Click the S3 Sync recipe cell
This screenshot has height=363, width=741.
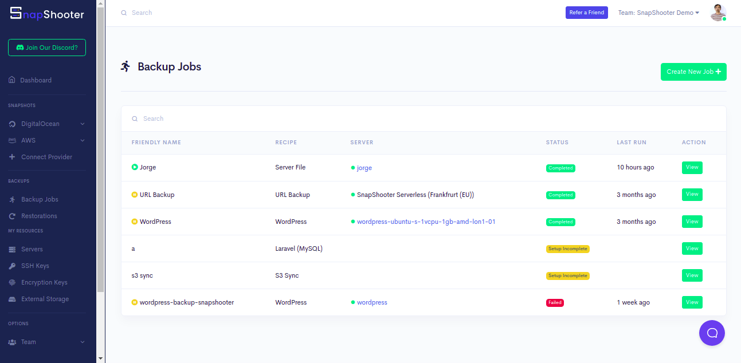[x=287, y=275]
